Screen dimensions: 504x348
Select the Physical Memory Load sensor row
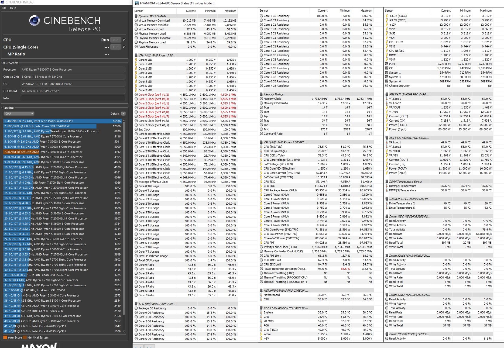tap(186, 42)
